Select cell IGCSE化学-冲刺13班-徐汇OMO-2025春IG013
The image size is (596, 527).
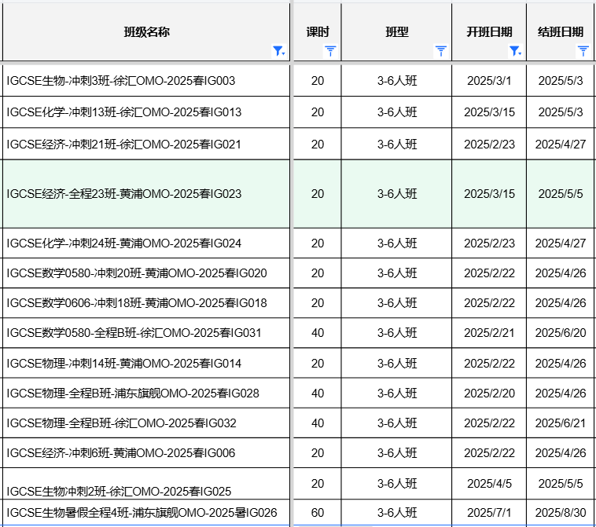pyautogui.click(x=146, y=112)
